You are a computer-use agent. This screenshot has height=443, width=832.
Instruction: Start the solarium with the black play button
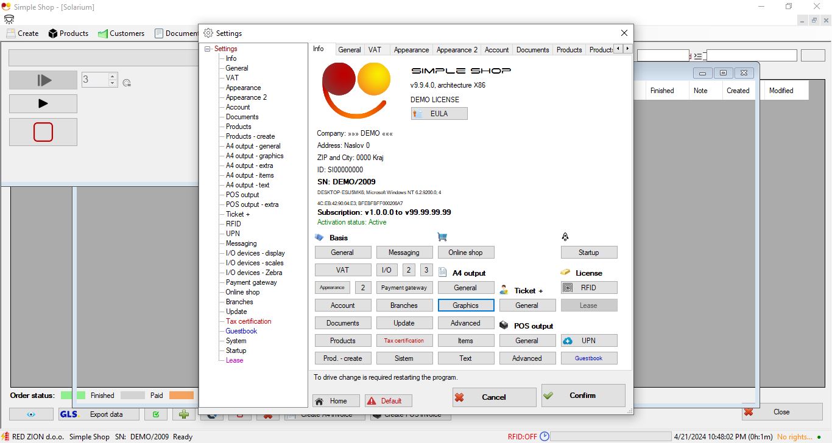pos(43,103)
